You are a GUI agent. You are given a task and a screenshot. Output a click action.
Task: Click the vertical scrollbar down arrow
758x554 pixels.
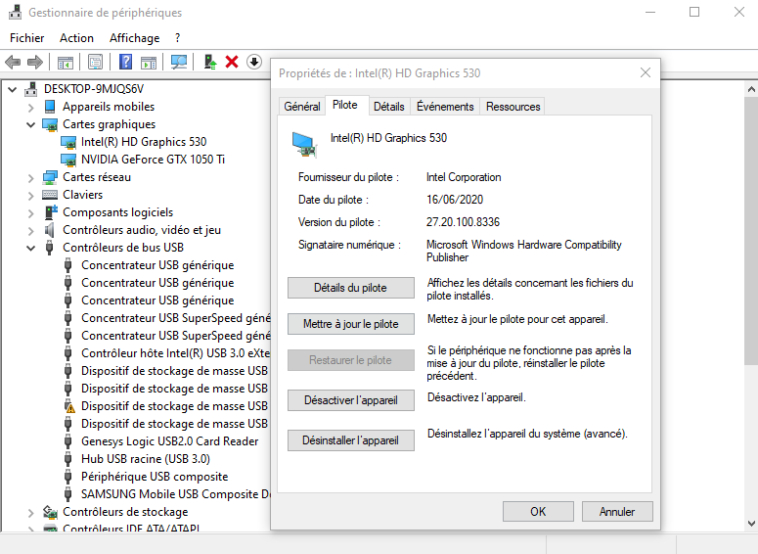coord(751,524)
